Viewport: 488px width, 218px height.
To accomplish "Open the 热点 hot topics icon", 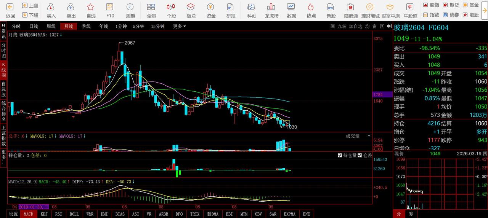I will click(311, 7).
